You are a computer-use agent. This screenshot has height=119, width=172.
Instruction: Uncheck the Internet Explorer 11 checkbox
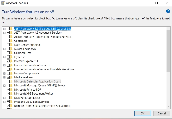(8, 61)
